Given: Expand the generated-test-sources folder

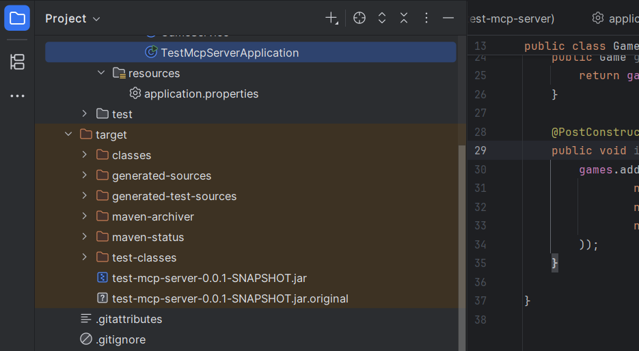Looking at the screenshot, I should (84, 195).
